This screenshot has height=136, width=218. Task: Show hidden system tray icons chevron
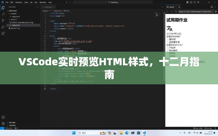(180, 133)
